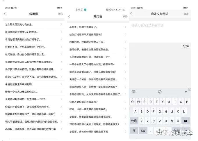Select phrase 别的小朋友都回家了,你什么时候来接我呀
Screen dimensions: 198x141
pos(93,72)
